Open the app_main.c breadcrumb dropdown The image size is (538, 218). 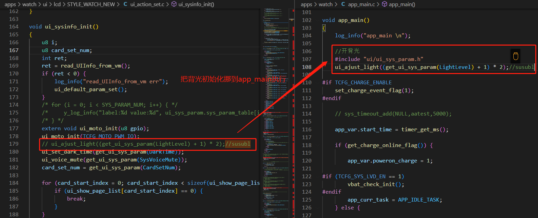(x=361, y=4)
